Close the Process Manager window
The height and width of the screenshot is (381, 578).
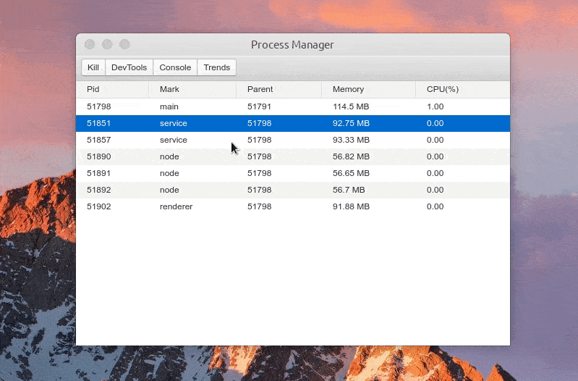(x=90, y=45)
